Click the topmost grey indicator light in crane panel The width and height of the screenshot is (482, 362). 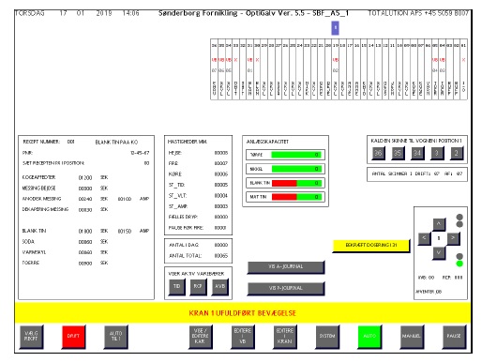(x=459, y=217)
